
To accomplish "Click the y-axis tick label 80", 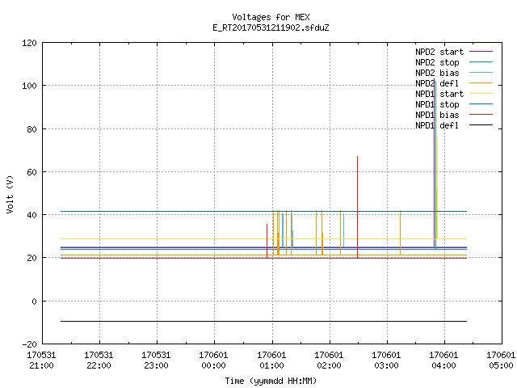I will [32, 129].
